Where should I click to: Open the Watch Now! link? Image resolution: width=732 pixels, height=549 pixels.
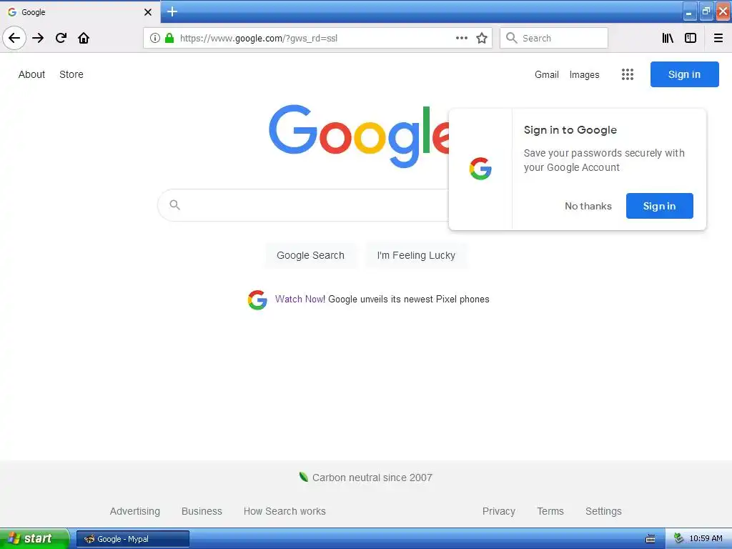(300, 300)
